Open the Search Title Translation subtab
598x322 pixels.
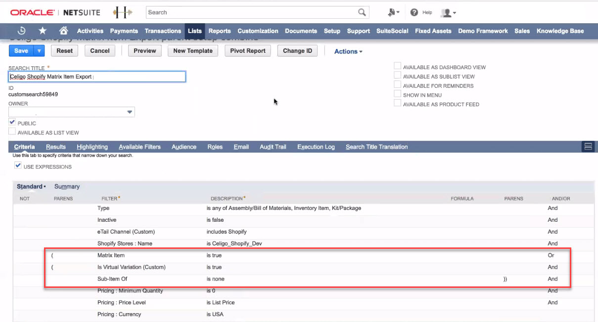(x=376, y=147)
